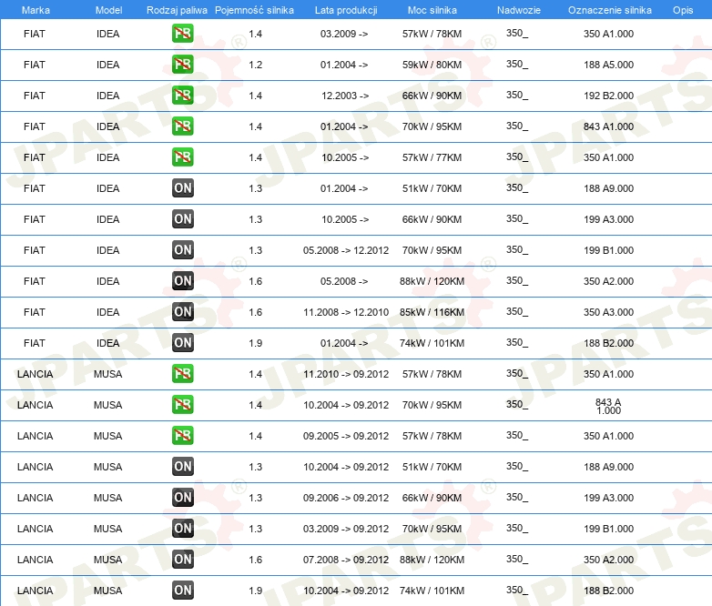Click diesel ON icon in Lancia Musa 07.2008 row

[x=182, y=559]
